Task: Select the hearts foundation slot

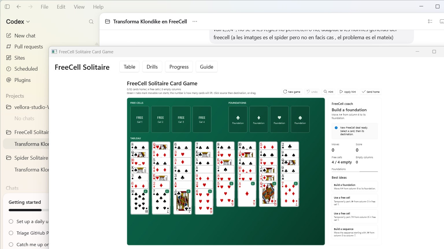Action: (x=279, y=119)
